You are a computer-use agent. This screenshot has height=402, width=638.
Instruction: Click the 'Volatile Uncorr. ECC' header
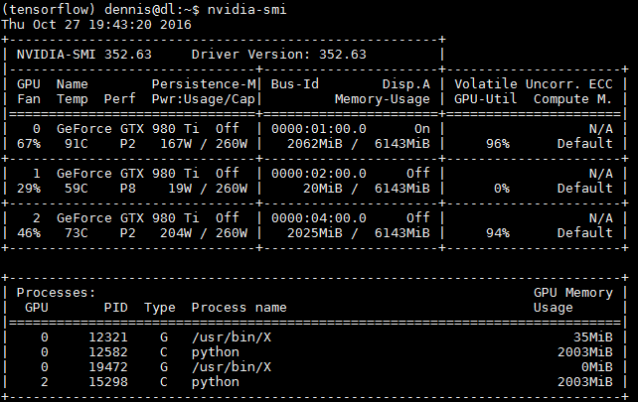point(533,84)
